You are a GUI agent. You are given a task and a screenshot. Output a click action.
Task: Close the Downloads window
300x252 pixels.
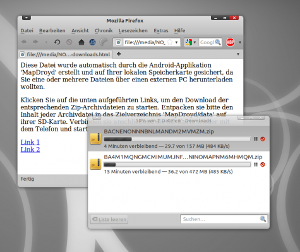[261, 118]
